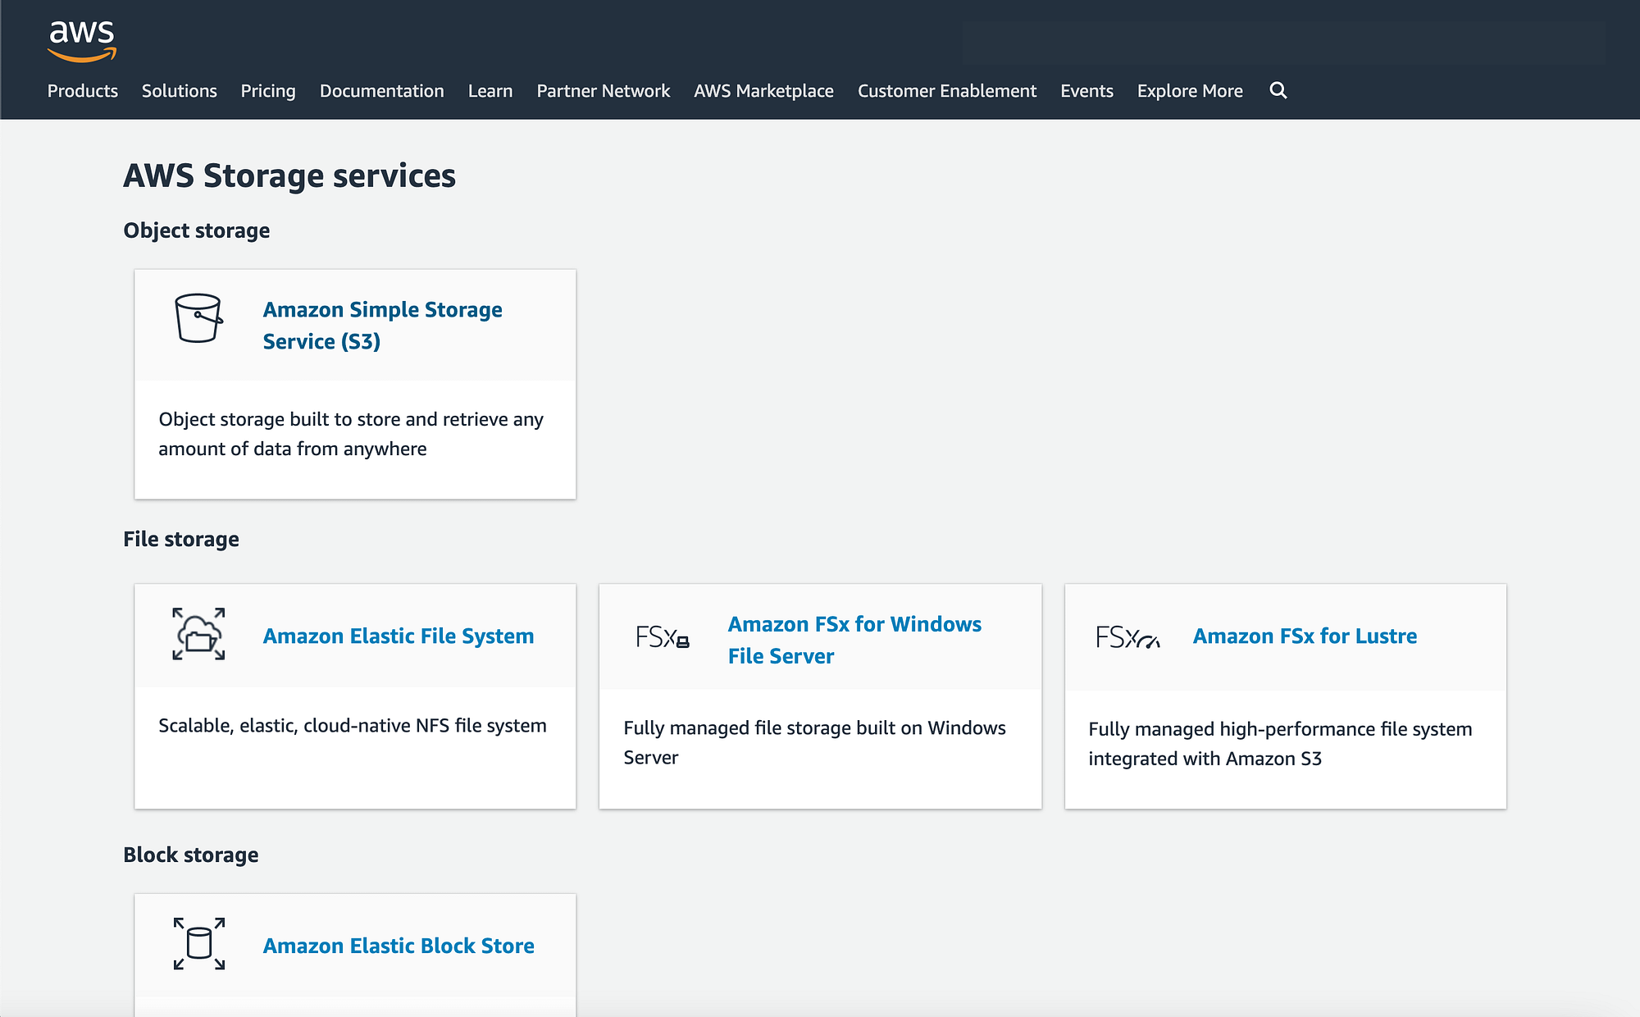
Task: Click the S3 description 'Object storage built to store'
Action: pos(351,434)
